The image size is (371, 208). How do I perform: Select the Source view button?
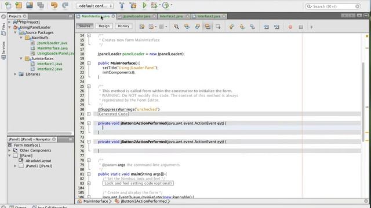point(85,26)
